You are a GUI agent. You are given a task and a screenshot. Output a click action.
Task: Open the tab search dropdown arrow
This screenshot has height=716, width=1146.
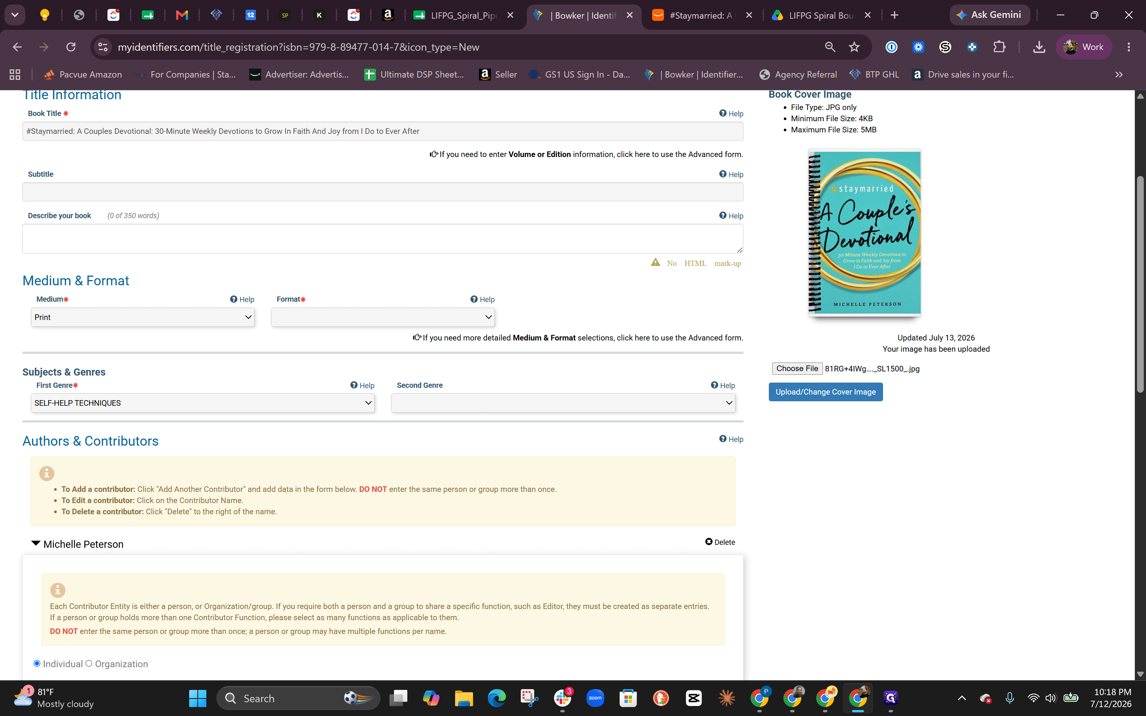[15, 15]
